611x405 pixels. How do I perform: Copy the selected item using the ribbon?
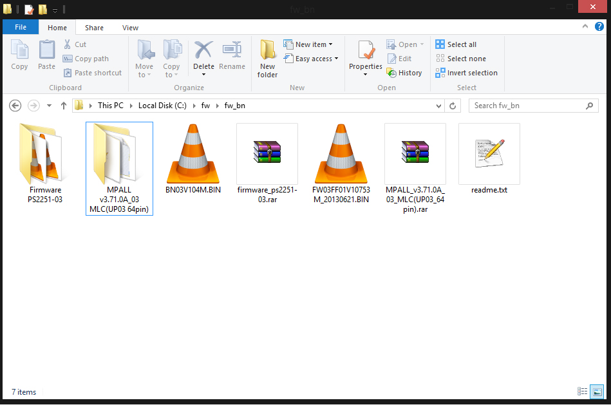tap(19, 55)
